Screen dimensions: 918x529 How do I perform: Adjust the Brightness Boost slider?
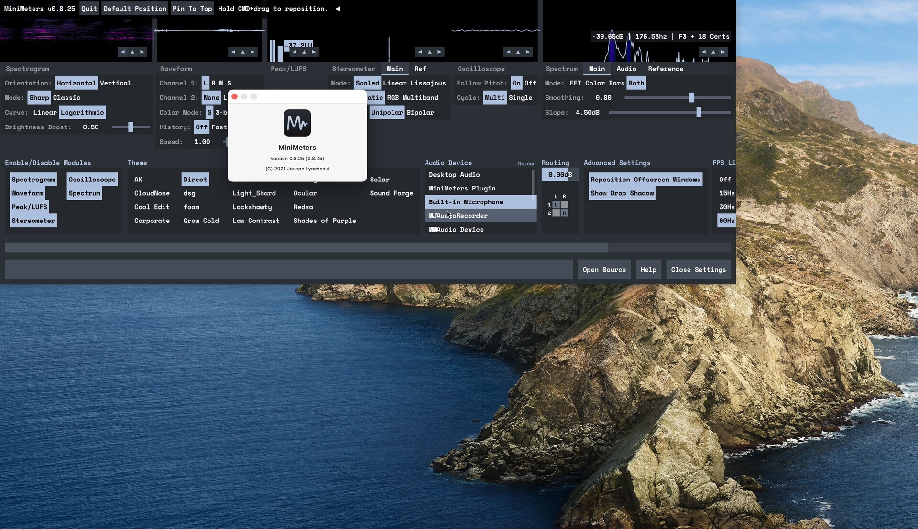131,127
